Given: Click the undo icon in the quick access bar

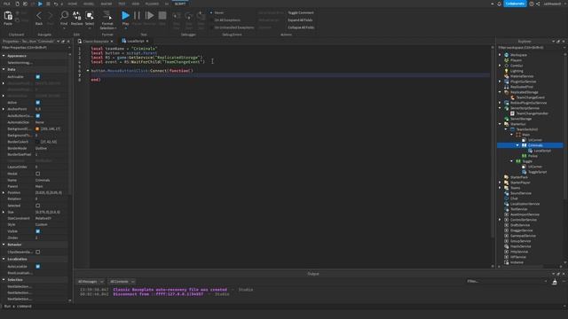Looking at the screenshot, I should (55, 4).
